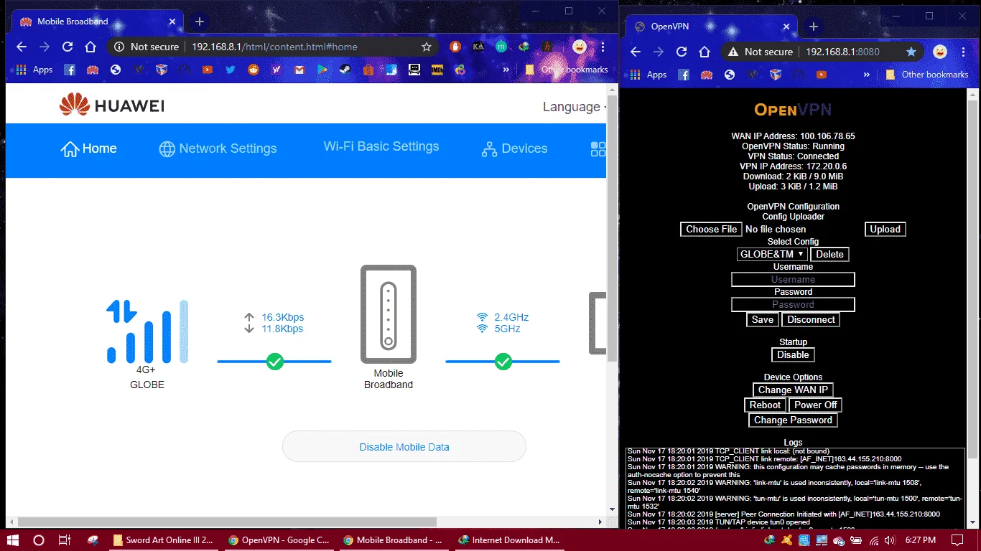Screen dimensions: 981x551
Task: Save the VPN credentials
Action: pos(763,320)
